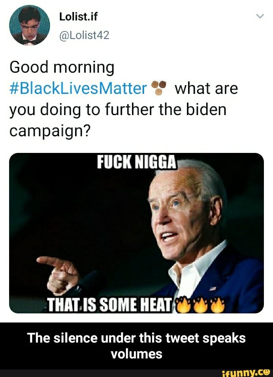Viewport: 273px width, 377px height.
Task: Open the Lolist.if display name
Action: point(79,17)
